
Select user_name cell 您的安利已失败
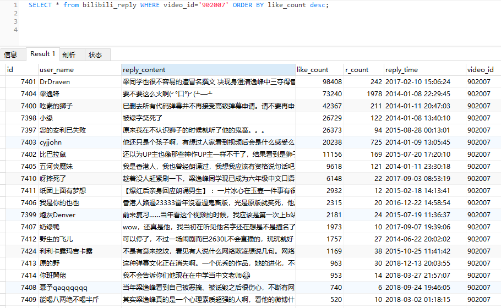point(80,130)
